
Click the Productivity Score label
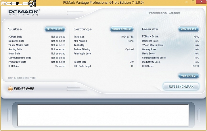(152, 62)
